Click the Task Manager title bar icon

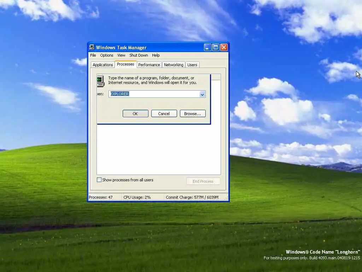92,47
